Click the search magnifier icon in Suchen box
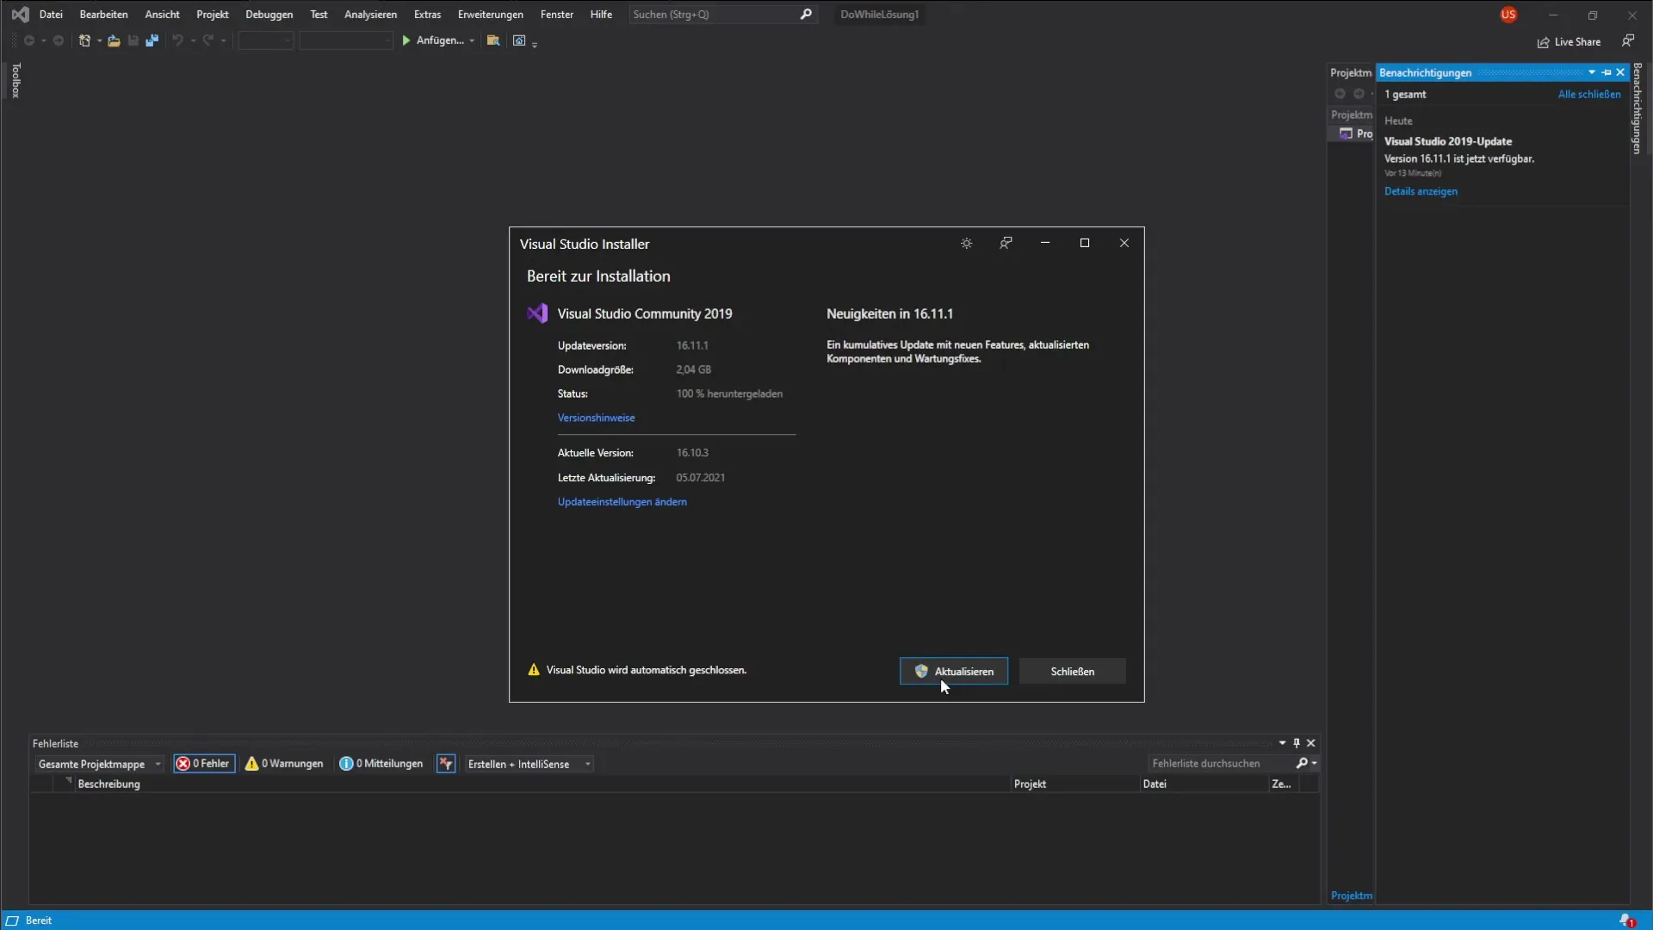This screenshot has height=930, width=1653. 806,14
